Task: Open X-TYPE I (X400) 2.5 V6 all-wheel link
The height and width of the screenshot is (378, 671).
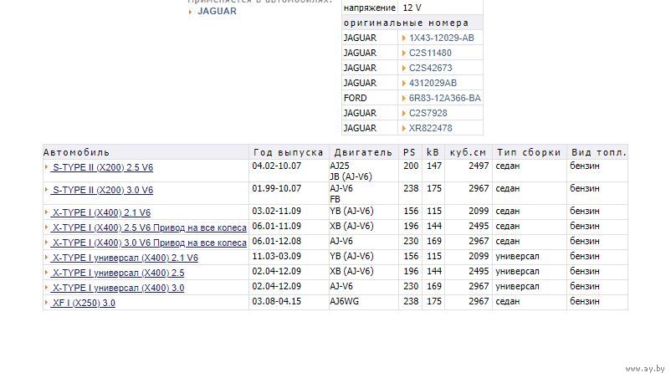Action: pyautogui.click(x=148, y=228)
